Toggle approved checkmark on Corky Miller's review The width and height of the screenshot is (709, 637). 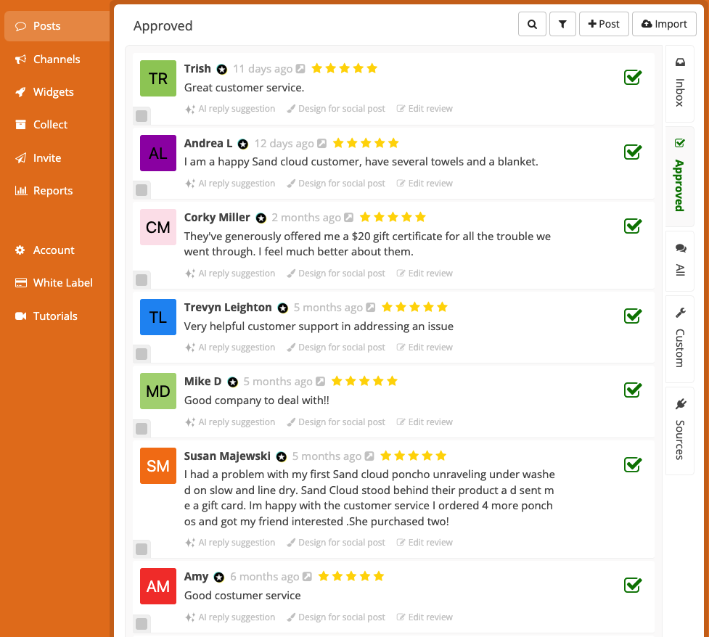(633, 226)
